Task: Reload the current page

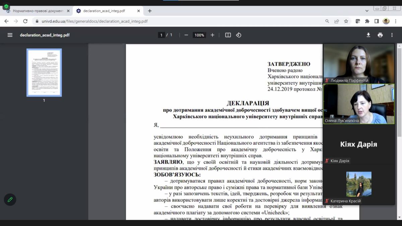Action: pos(25,21)
